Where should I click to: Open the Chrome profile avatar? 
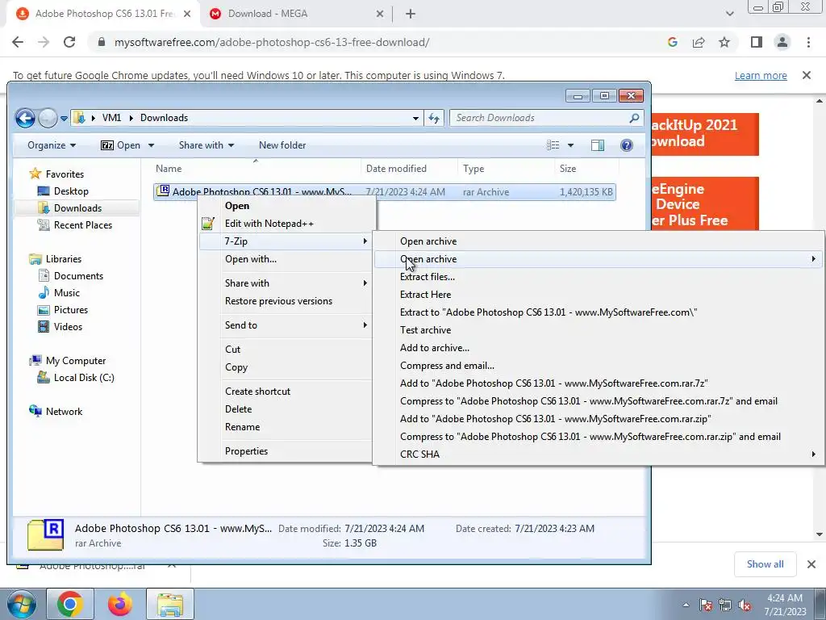782,42
